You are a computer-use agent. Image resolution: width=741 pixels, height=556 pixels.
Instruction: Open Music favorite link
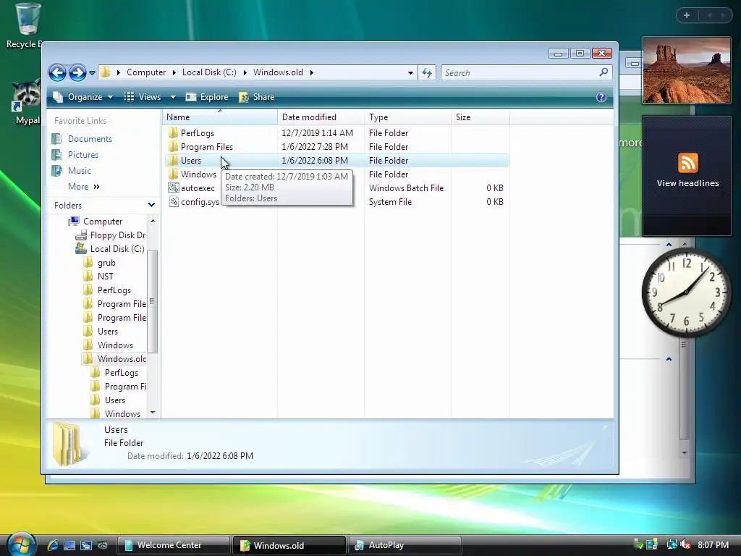pos(79,171)
